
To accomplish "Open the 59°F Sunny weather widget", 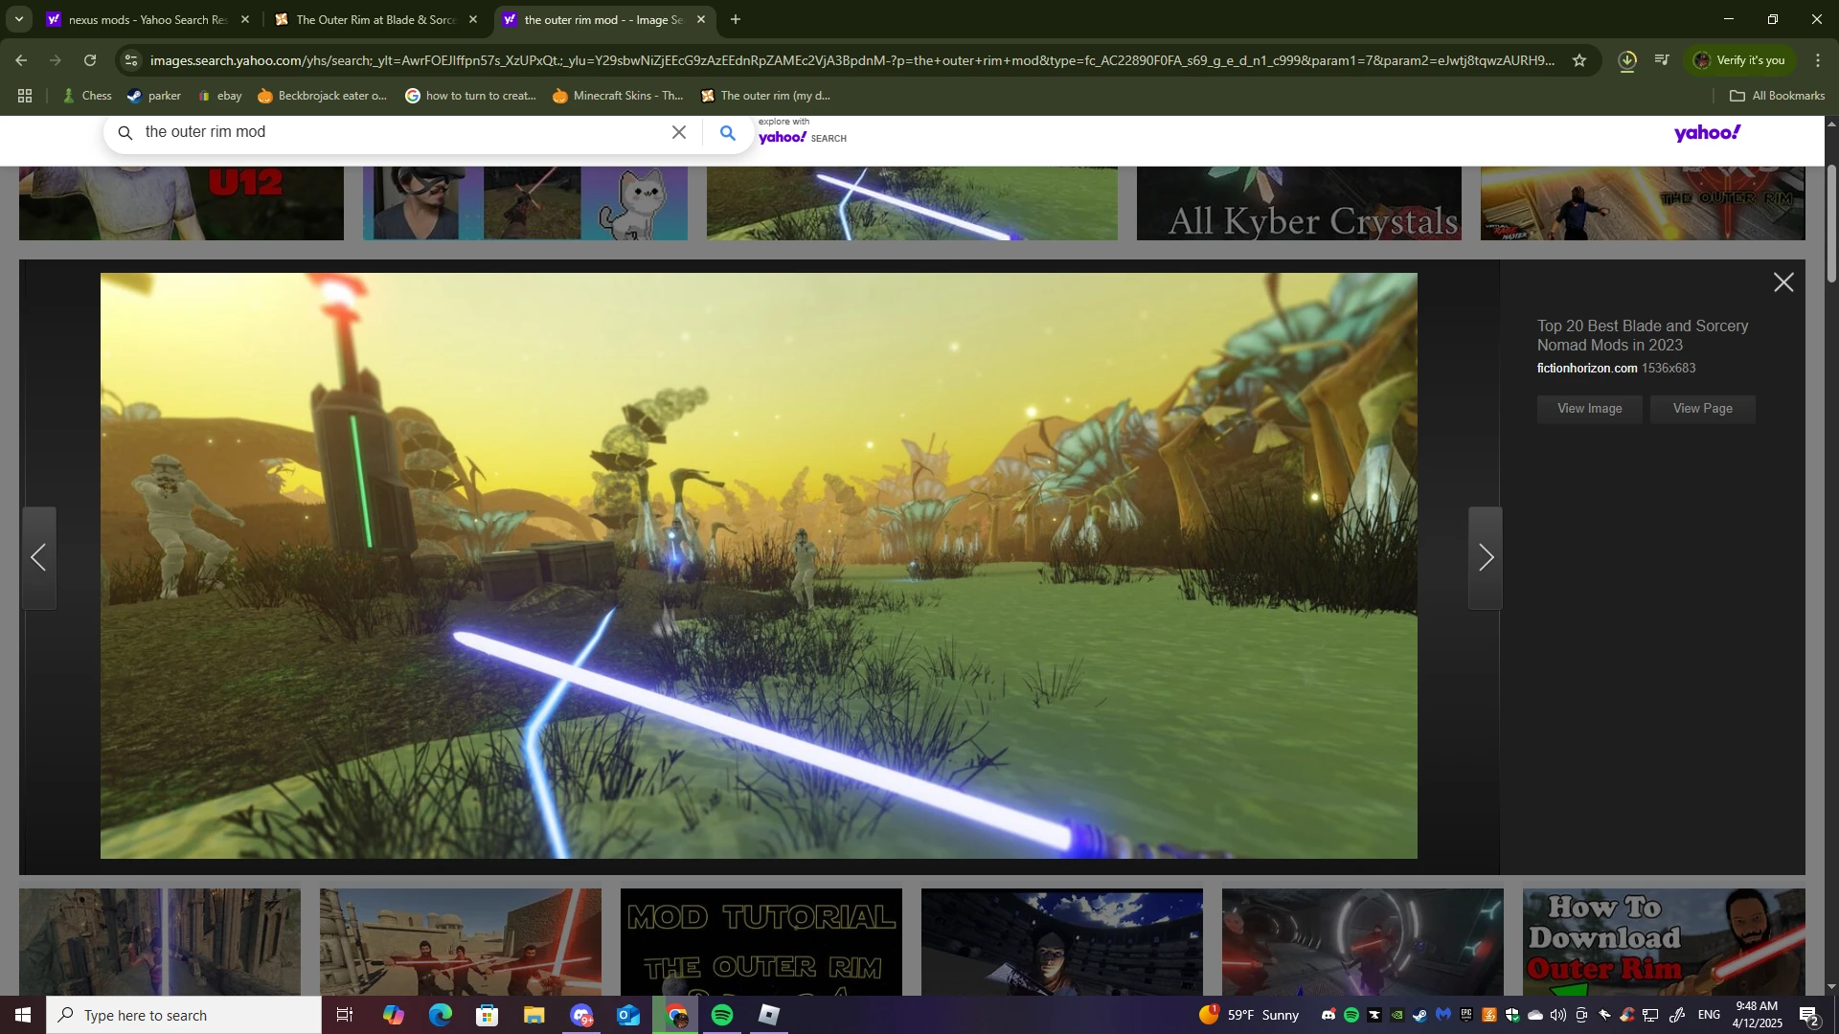I will (x=1249, y=1015).
